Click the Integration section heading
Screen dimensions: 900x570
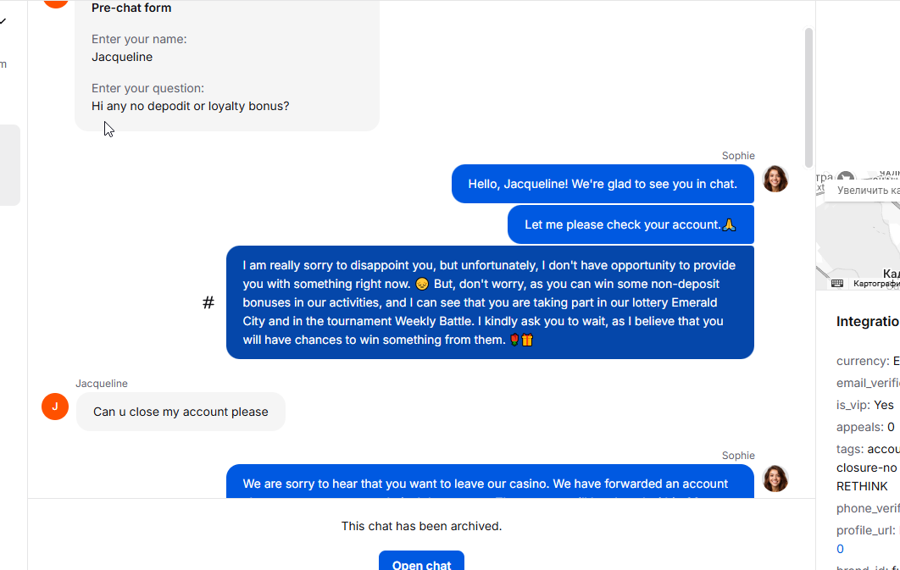868,322
